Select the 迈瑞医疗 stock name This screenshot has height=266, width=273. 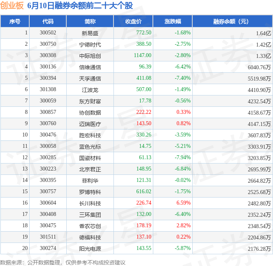tap(90, 124)
